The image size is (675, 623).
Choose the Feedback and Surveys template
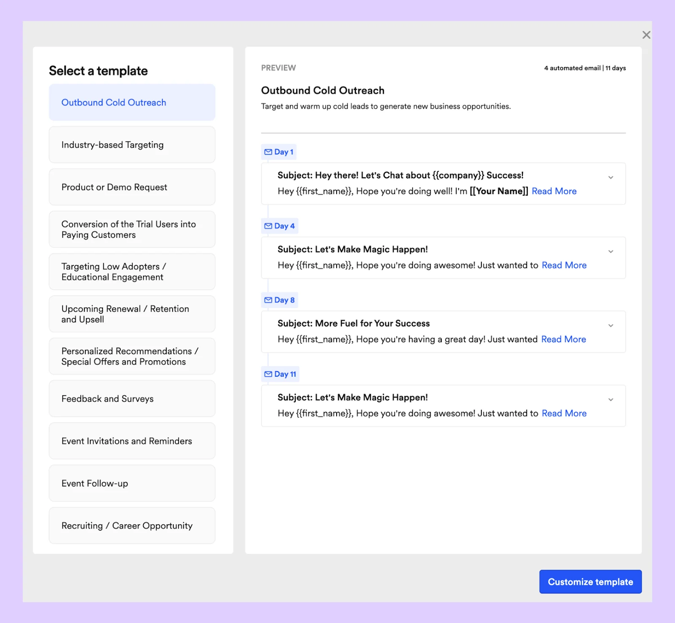tap(132, 399)
